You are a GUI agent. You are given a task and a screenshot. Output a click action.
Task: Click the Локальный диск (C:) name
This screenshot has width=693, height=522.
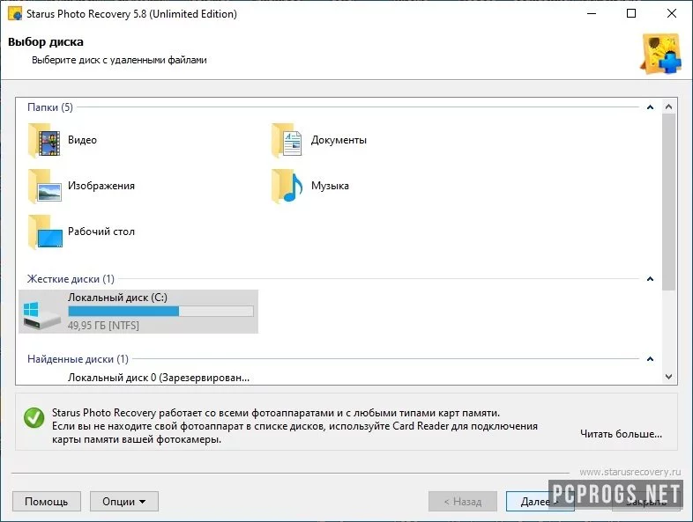(x=117, y=298)
